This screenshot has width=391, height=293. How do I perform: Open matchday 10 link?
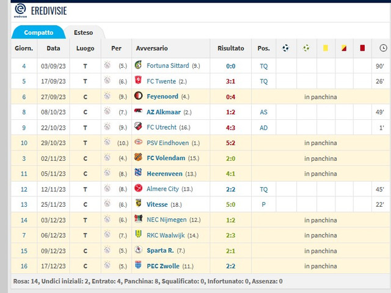coord(24,143)
